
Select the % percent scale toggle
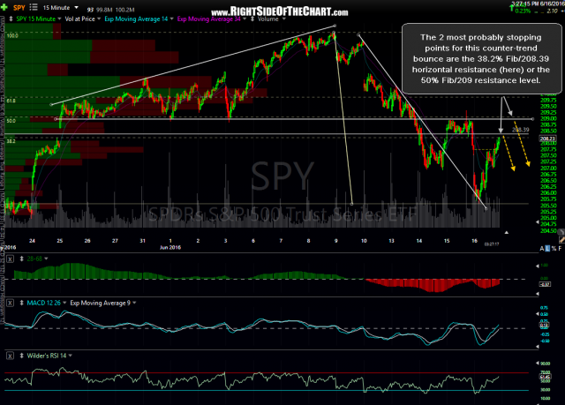click(x=554, y=249)
